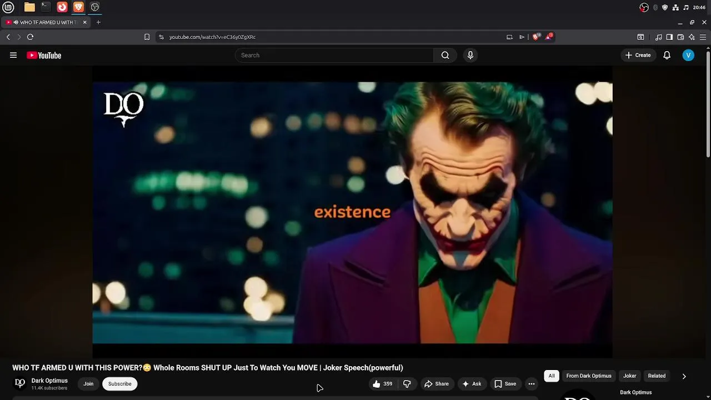Focus the YouTube Search field

coord(334,55)
